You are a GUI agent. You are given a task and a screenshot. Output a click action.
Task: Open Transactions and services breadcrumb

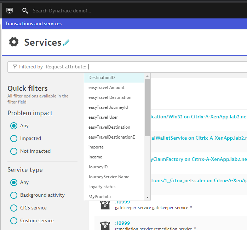tap(33, 23)
